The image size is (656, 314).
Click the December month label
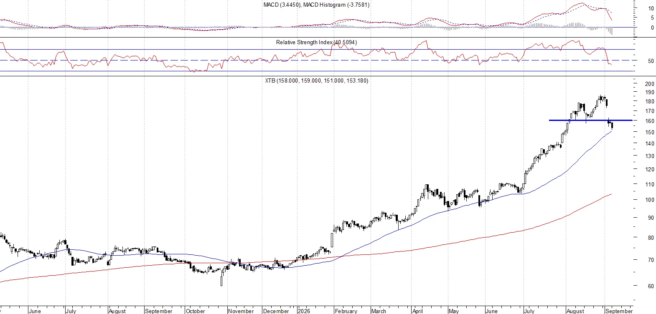coord(276,311)
